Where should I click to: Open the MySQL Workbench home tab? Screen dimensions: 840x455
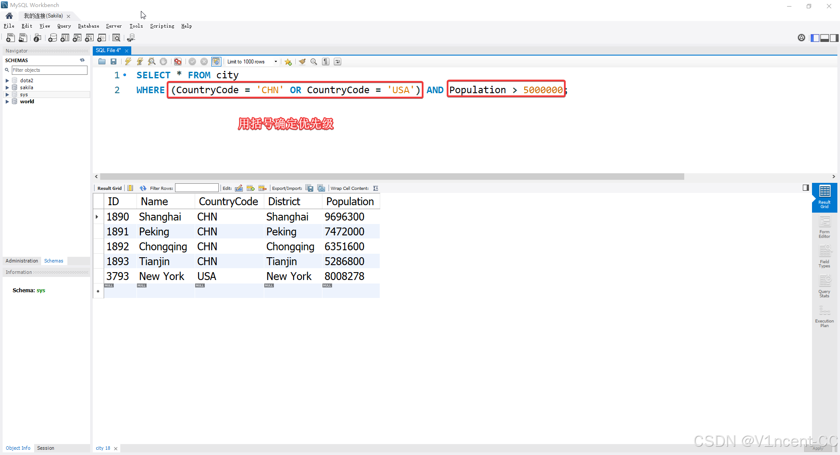tap(9, 16)
